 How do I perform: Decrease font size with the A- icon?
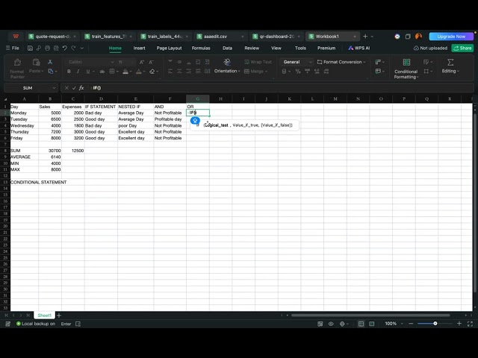(x=151, y=62)
